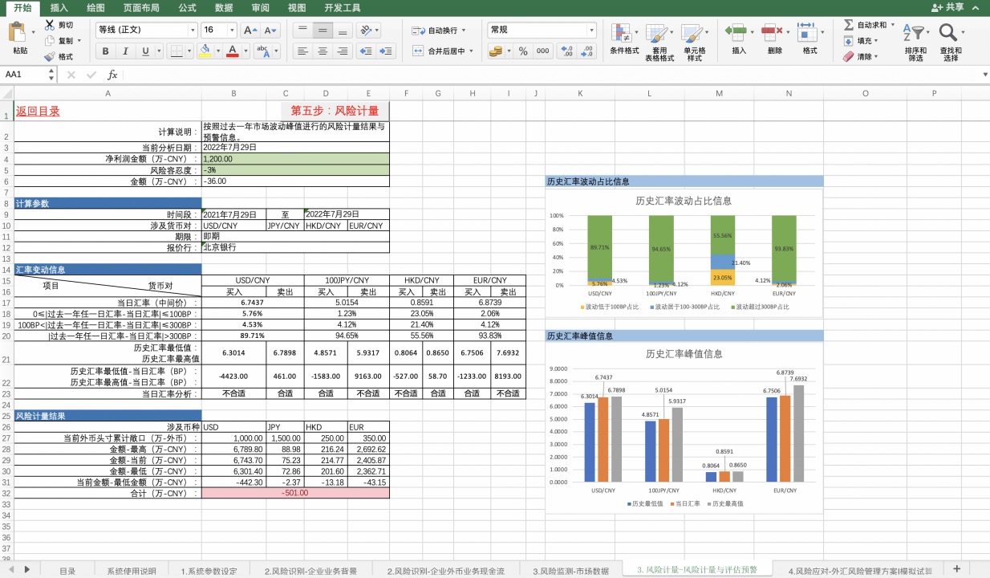Viewport: 990px width, 578px height.
Task: Toggle center horizontal alignment
Action: click(323, 51)
